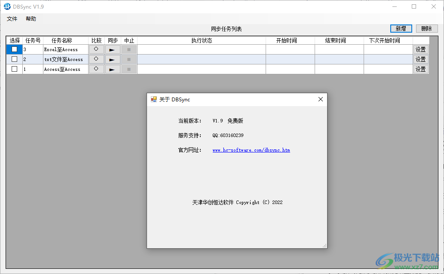Click stop square for Access至Access task
The image size is (444, 274).
tap(129, 69)
